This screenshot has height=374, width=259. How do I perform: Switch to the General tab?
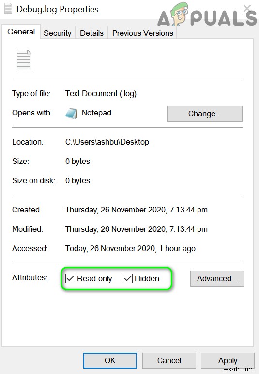click(21, 32)
